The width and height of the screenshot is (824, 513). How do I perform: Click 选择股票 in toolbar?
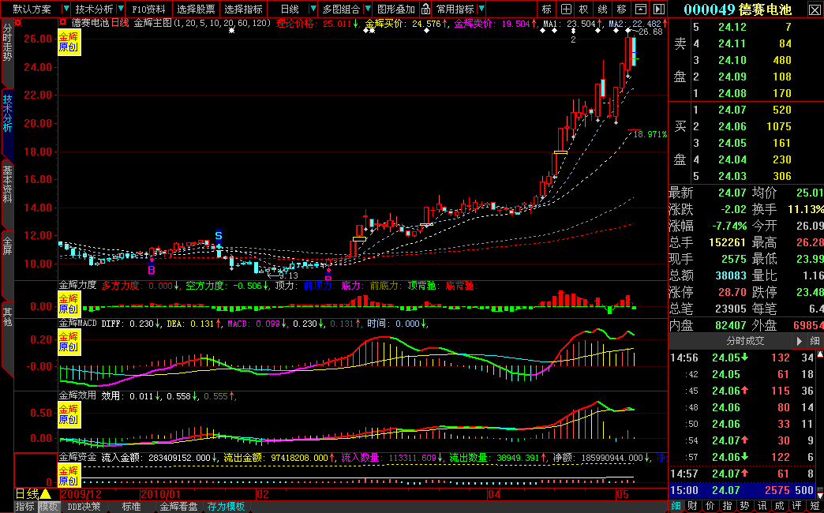click(196, 9)
